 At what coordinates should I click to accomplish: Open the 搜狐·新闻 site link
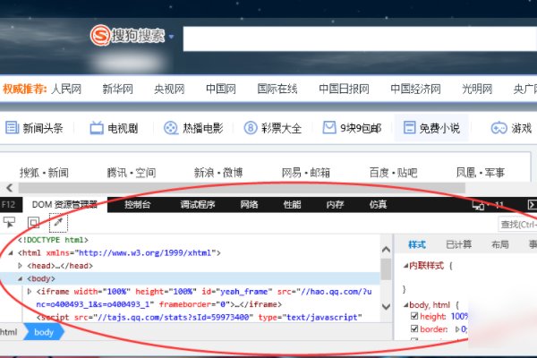(x=44, y=173)
